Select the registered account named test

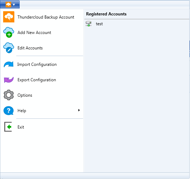click(x=99, y=24)
